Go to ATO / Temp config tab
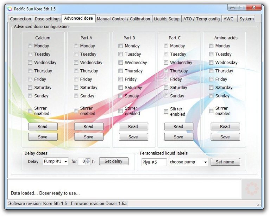270x216 pixels. click(x=201, y=19)
